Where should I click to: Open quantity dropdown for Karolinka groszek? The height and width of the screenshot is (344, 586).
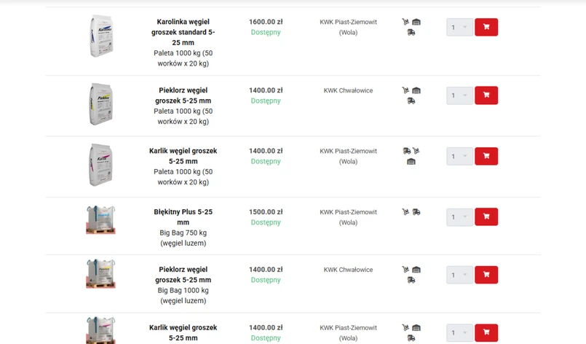pos(459,28)
